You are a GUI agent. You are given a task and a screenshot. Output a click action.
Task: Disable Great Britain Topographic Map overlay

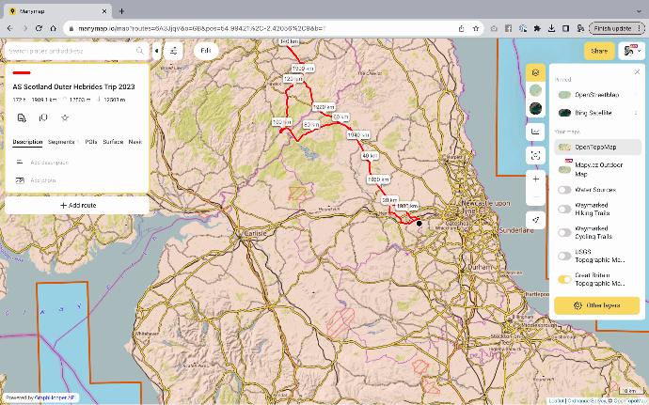564,279
